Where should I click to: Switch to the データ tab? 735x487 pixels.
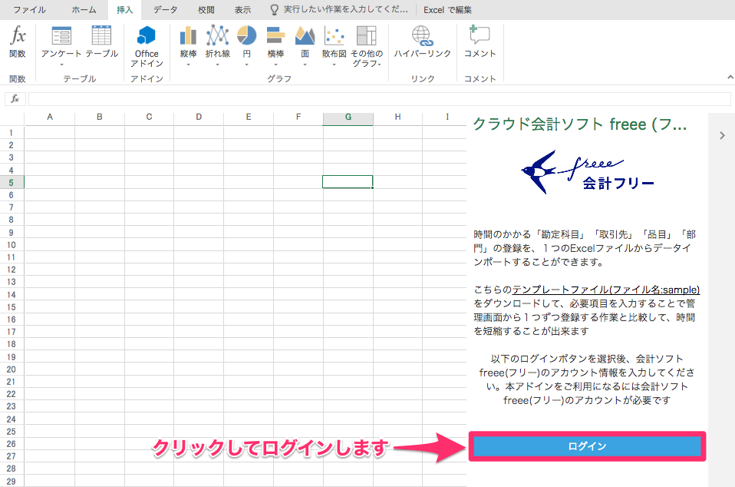(166, 10)
